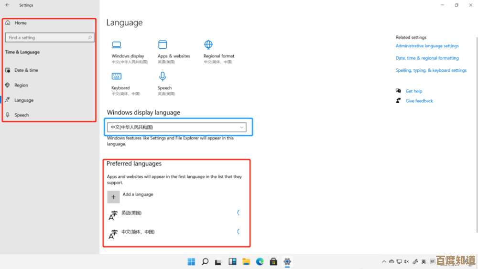Open File Explorer in the taskbar

point(246,261)
